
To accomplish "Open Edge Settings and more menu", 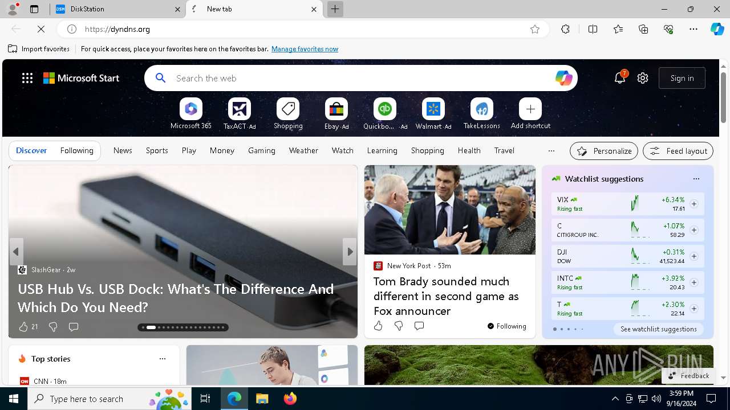I will (x=693, y=29).
